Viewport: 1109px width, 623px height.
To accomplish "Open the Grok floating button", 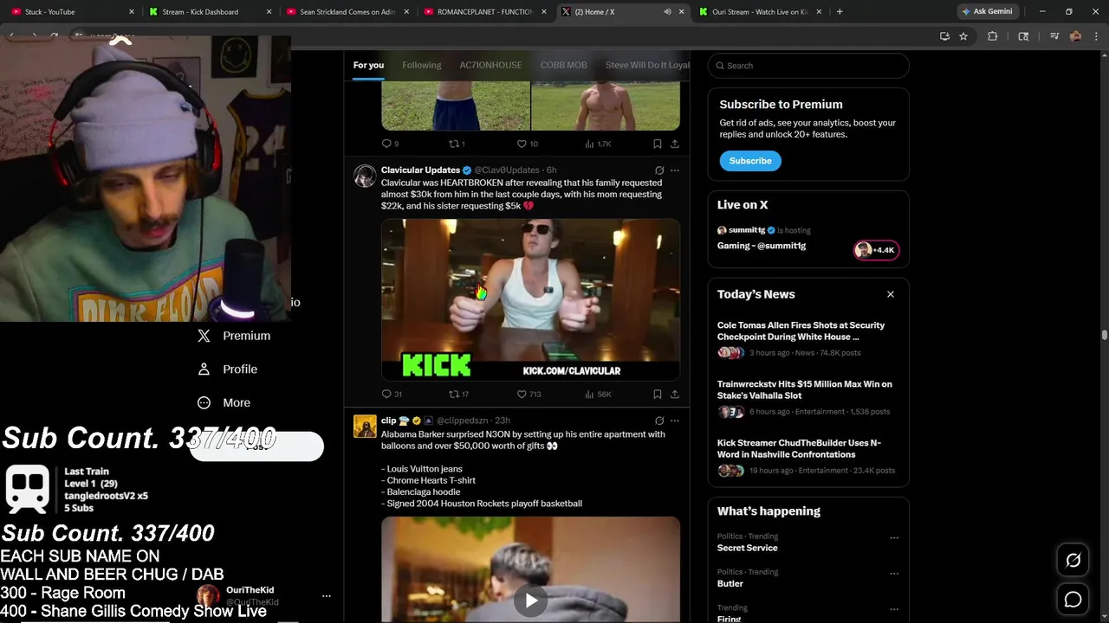I will 1073,561.
